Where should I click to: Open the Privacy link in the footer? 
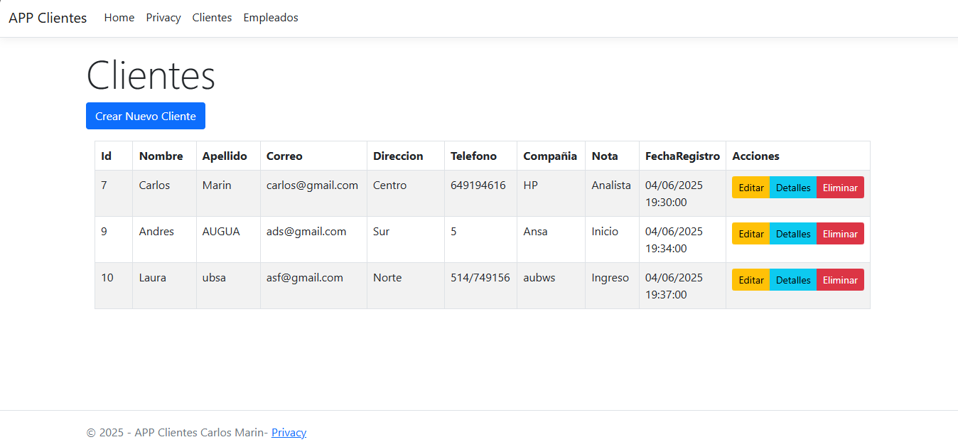[289, 432]
